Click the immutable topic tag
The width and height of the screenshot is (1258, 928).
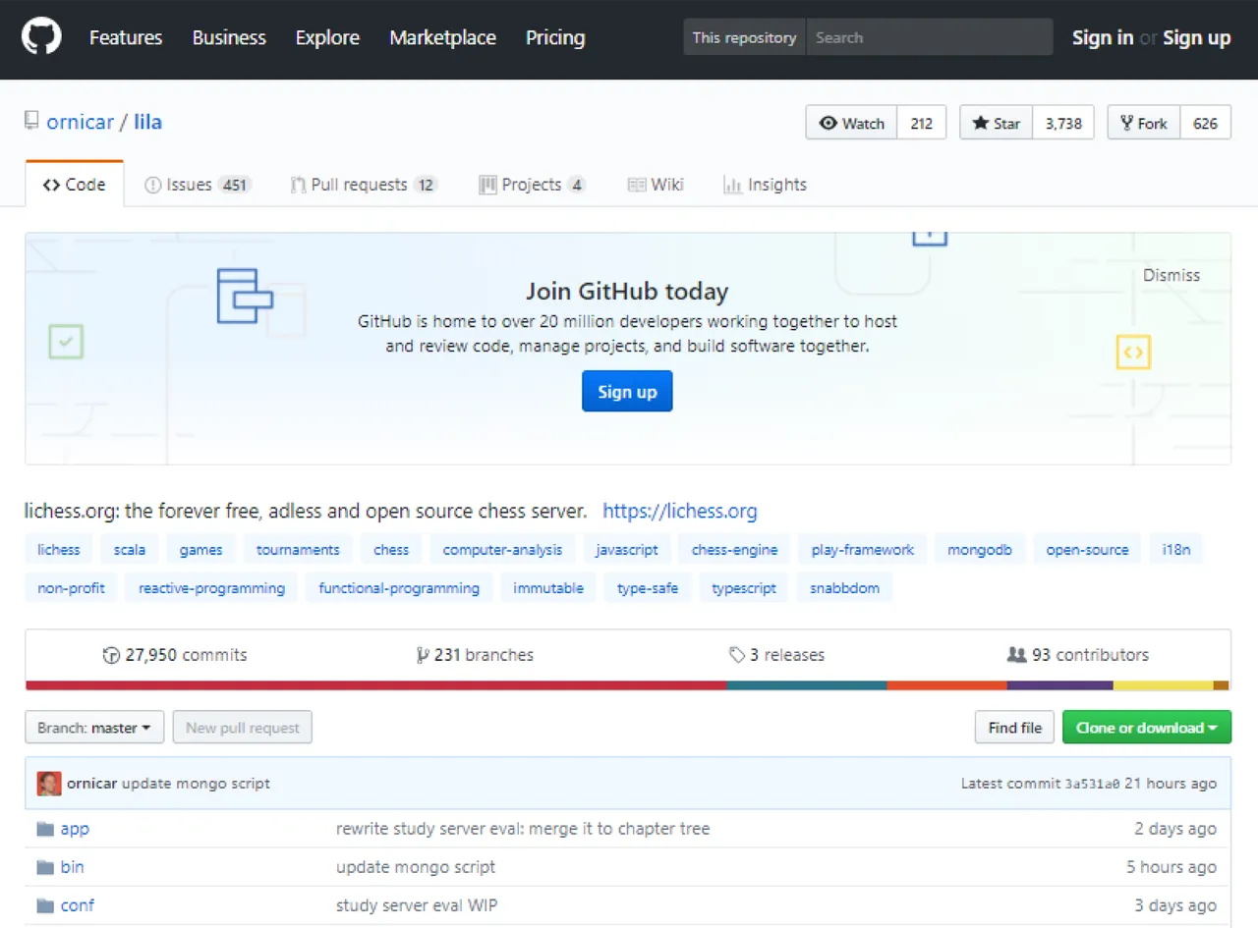pyautogui.click(x=548, y=588)
